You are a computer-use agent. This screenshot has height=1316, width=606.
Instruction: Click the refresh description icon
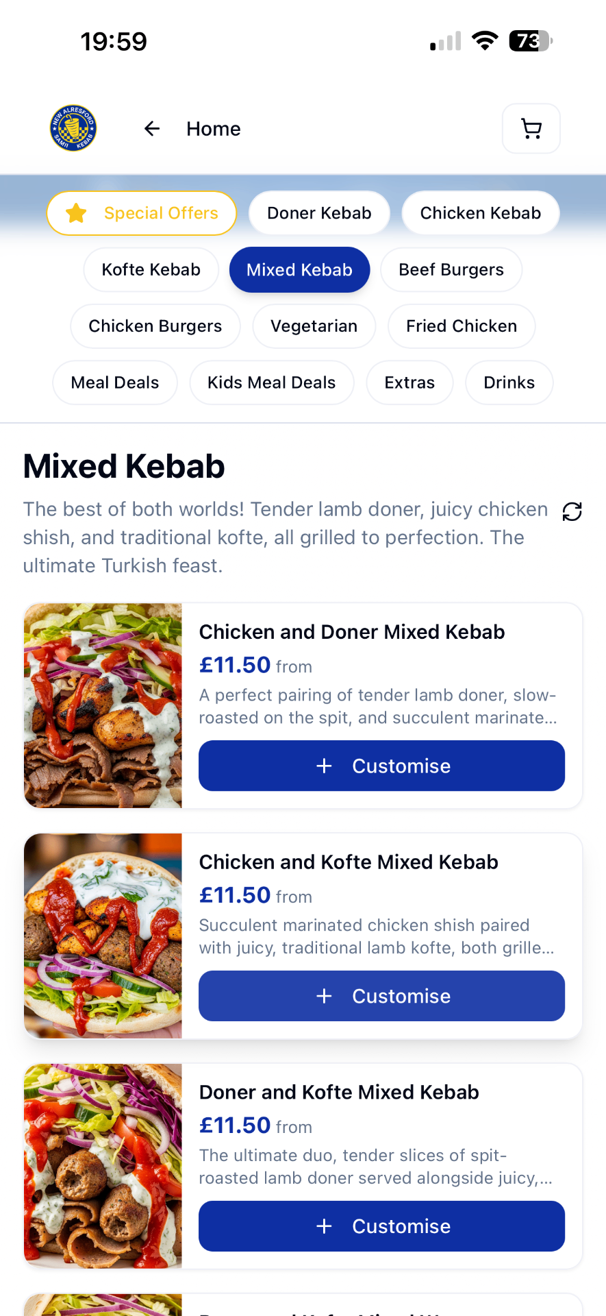pyautogui.click(x=572, y=511)
